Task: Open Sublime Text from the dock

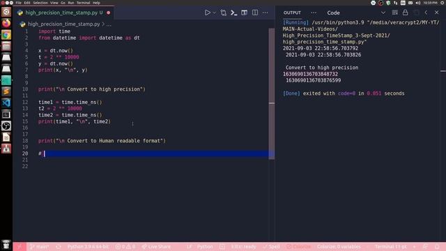Action: (6, 91)
